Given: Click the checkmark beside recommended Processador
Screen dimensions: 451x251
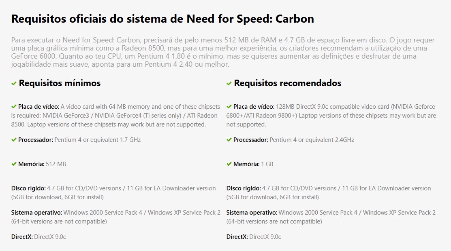Looking at the screenshot, I should (229, 140).
